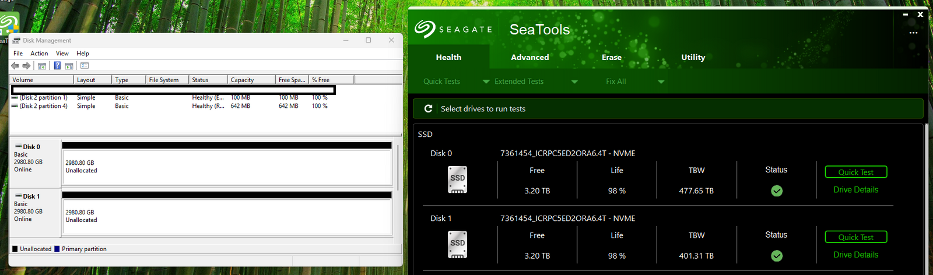Viewport: 933px width, 275px height.
Task: Open the View menu in Disk Management
Action: tap(62, 54)
